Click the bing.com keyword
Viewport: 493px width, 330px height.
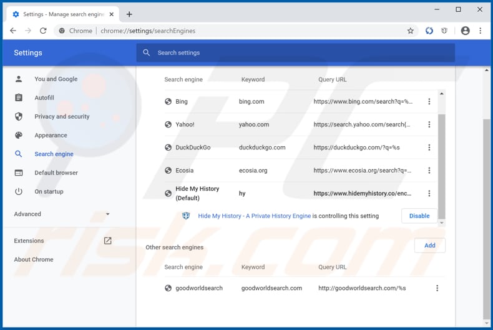click(251, 101)
